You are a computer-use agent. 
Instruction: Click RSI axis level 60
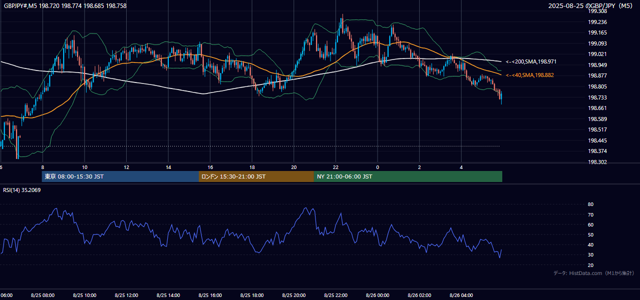(x=590, y=224)
